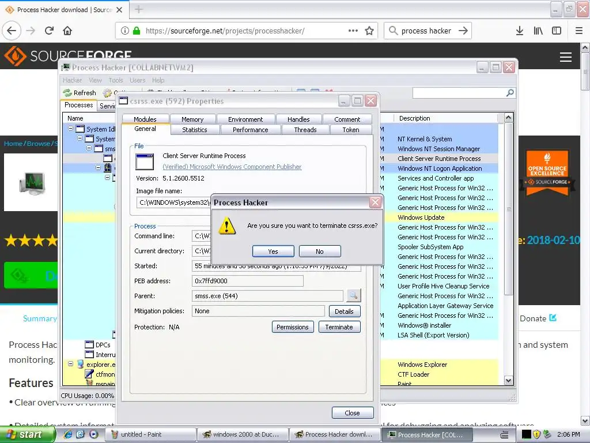Open the Help menu in Process Hacker
The width and height of the screenshot is (590, 443).
click(x=158, y=80)
